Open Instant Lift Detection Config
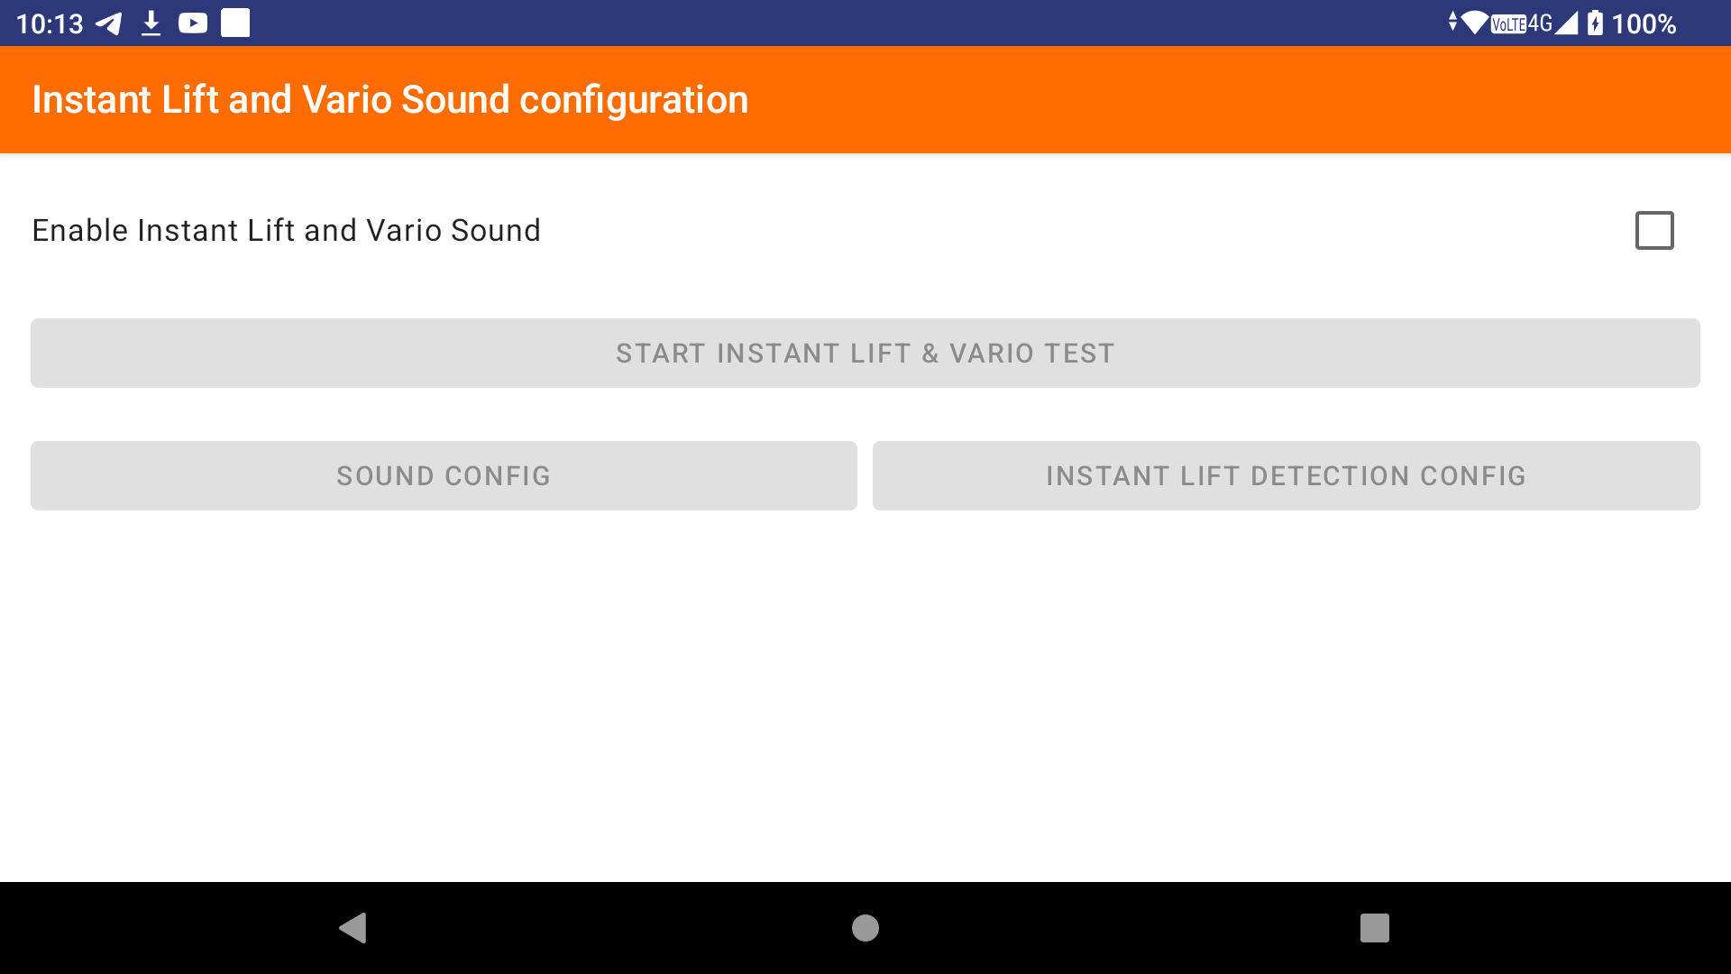This screenshot has height=974, width=1731. pos(1286,476)
